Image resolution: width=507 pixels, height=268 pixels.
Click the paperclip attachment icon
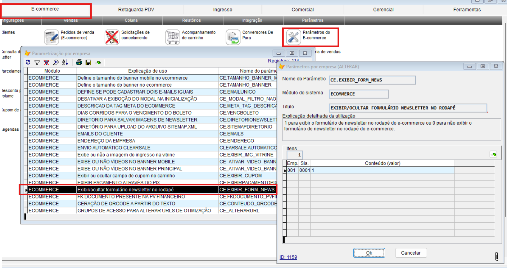tap(496, 257)
